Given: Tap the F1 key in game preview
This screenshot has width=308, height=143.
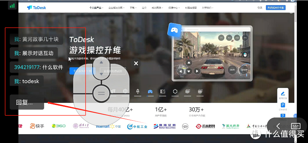Looking at the screenshot, I should tap(221, 37).
